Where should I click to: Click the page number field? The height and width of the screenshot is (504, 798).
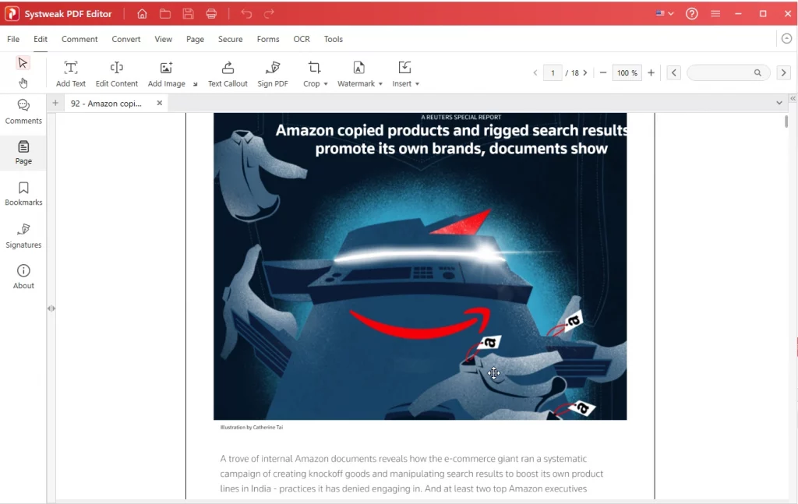[x=553, y=72]
